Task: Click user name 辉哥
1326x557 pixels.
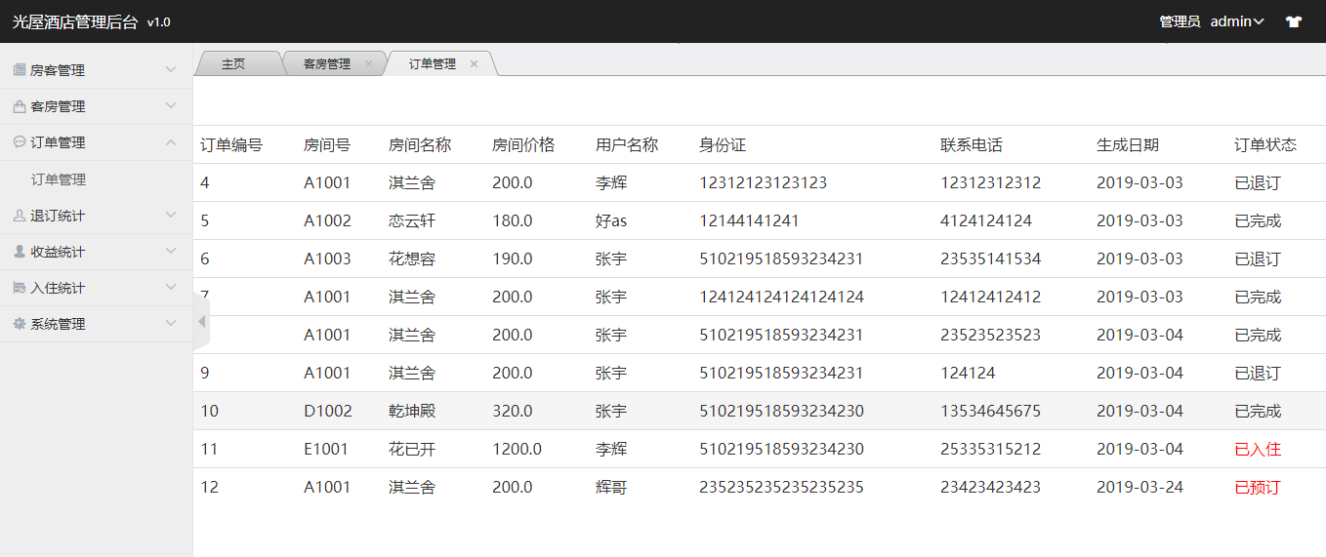Action: click(611, 488)
